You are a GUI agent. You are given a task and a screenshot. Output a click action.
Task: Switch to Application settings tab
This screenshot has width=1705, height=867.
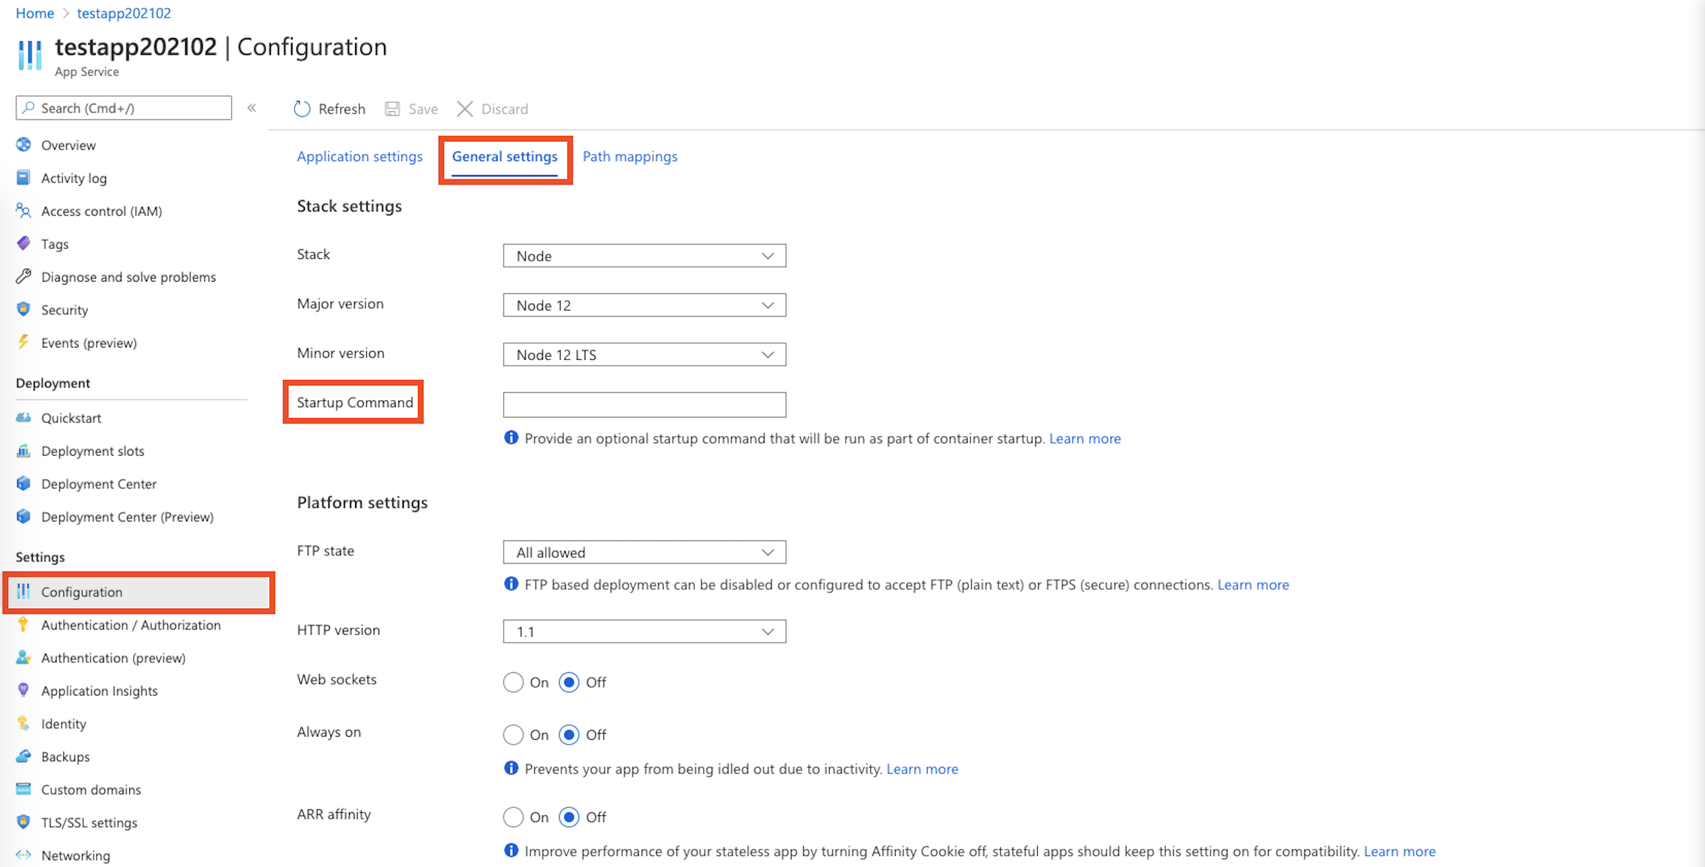[359, 157]
